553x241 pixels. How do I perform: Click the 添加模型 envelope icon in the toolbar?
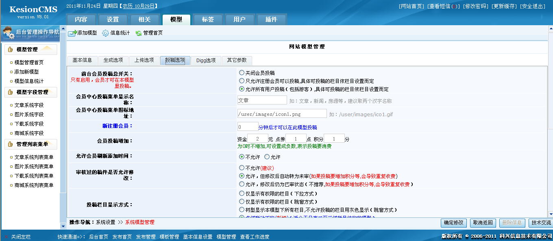tap(72, 34)
